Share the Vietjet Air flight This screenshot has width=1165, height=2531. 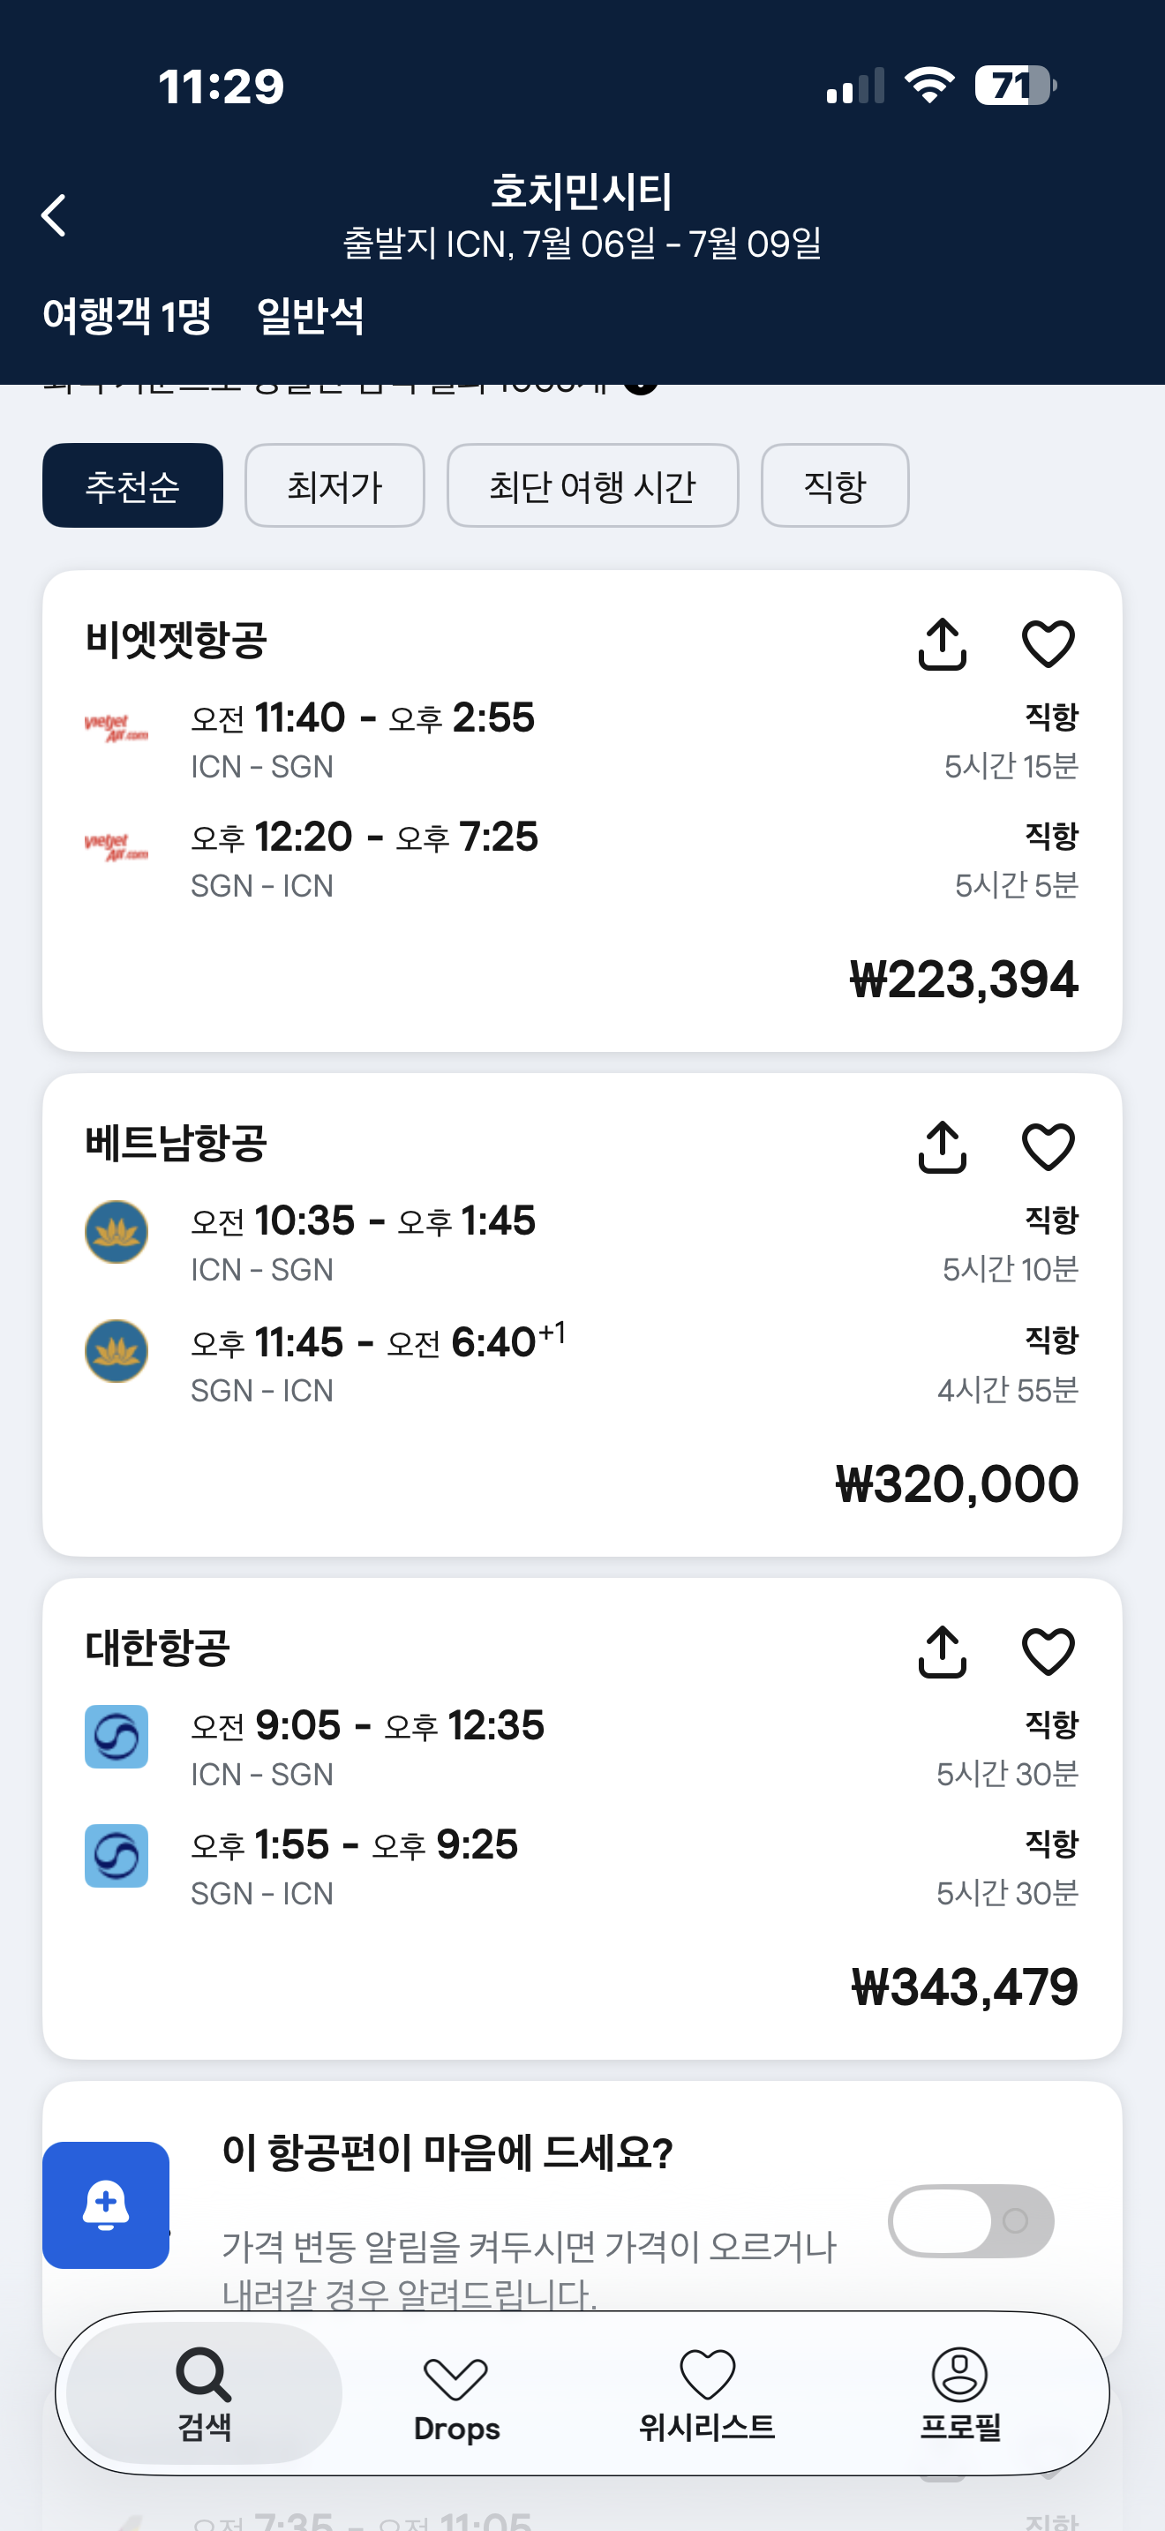[x=942, y=644]
